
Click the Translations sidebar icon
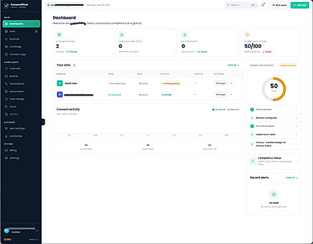tap(7, 84)
